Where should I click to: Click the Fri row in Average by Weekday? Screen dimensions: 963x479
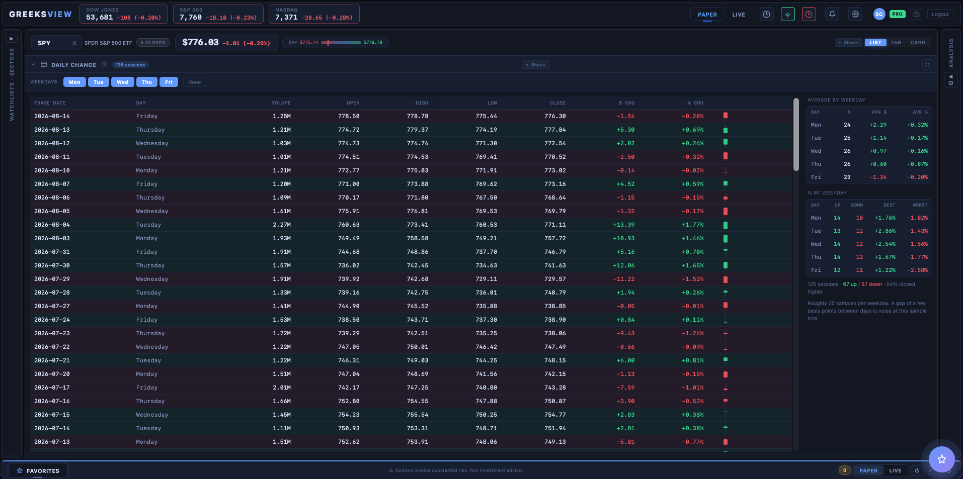tap(869, 177)
